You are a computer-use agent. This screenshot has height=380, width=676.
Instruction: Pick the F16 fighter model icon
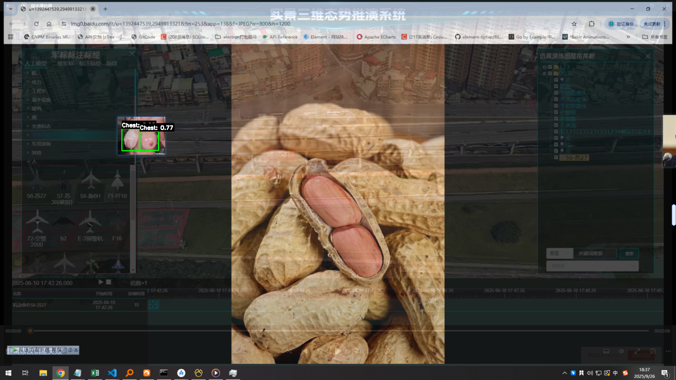click(117, 223)
